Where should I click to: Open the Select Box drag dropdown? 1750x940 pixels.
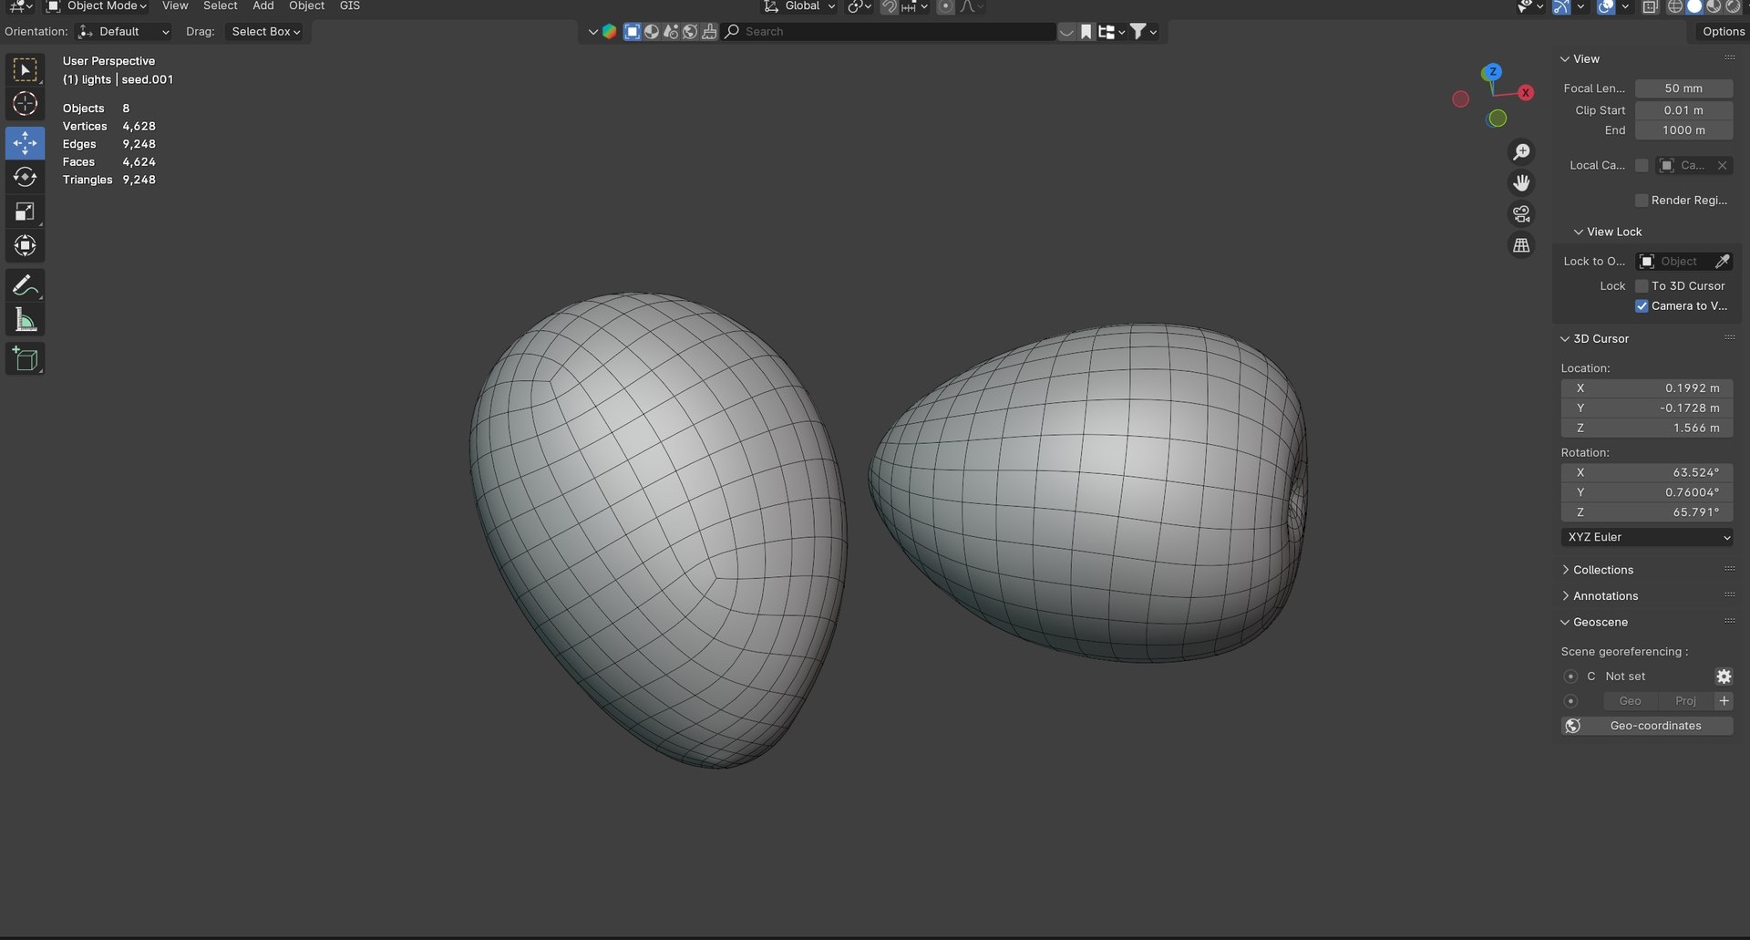pos(264,32)
